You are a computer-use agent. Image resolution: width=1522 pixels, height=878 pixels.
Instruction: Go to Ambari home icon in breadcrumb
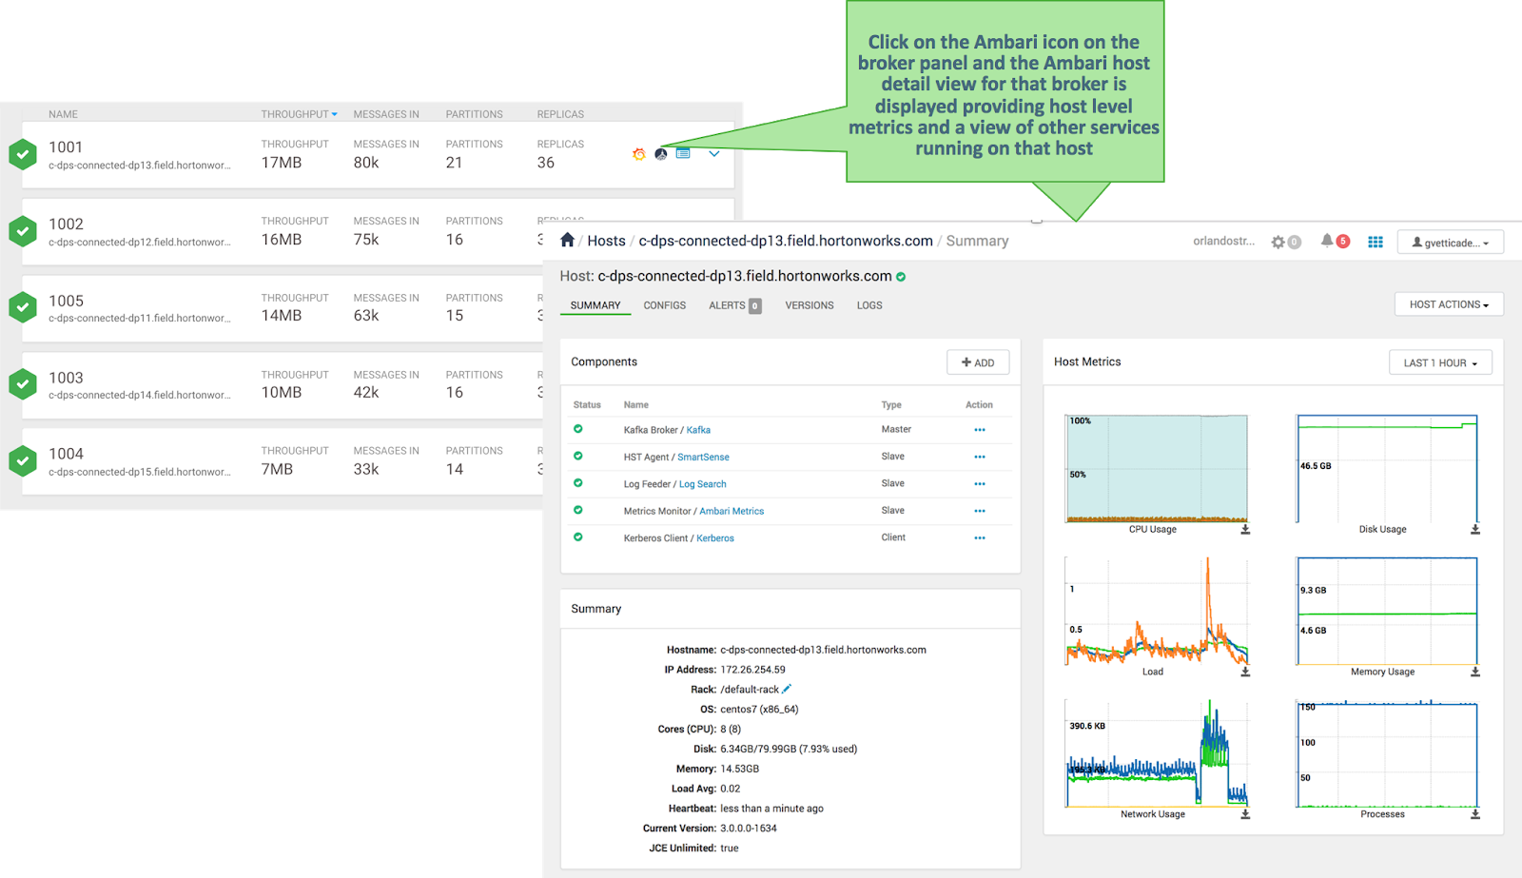tap(568, 240)
